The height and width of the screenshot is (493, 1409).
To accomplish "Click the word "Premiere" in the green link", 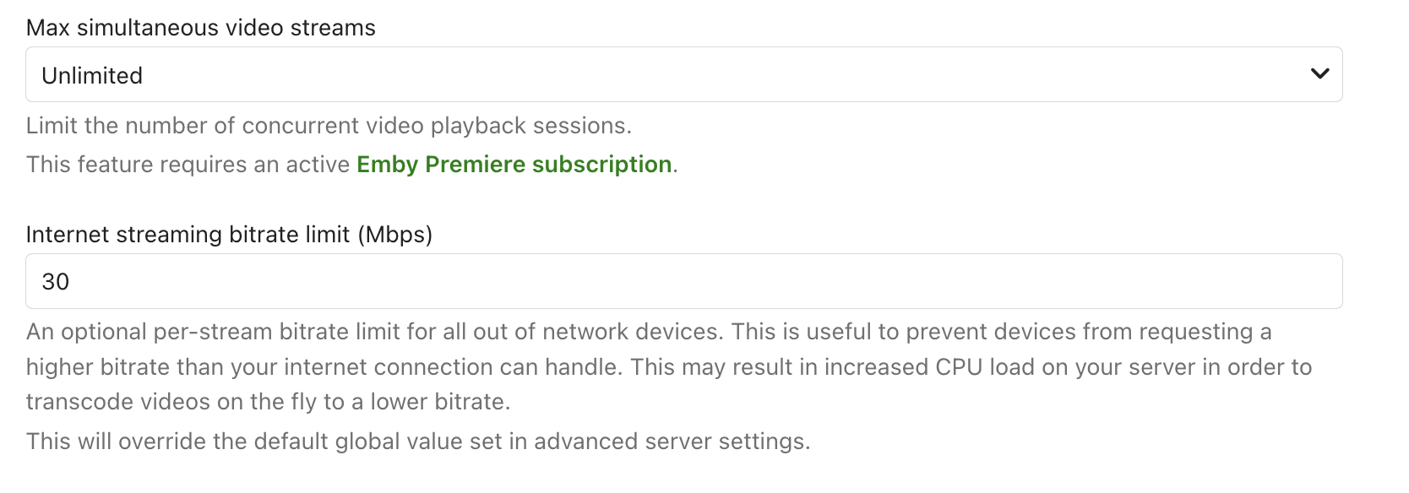I will click(x=475, y=165).
